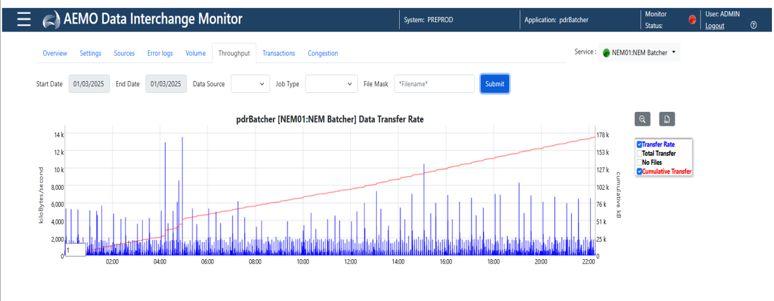Uncheck the Transfer Rate checkbox

(x=639, y=145)
